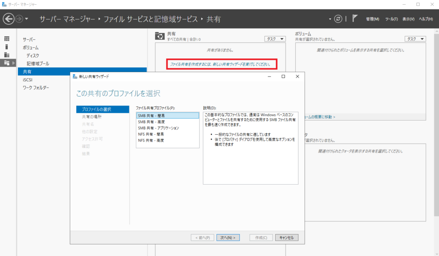Image resolution: width=439 pixels, height=256 pixels.
Task: Open Dashboard via top sidebar grid icon
Action: click(x=7, y=39)
